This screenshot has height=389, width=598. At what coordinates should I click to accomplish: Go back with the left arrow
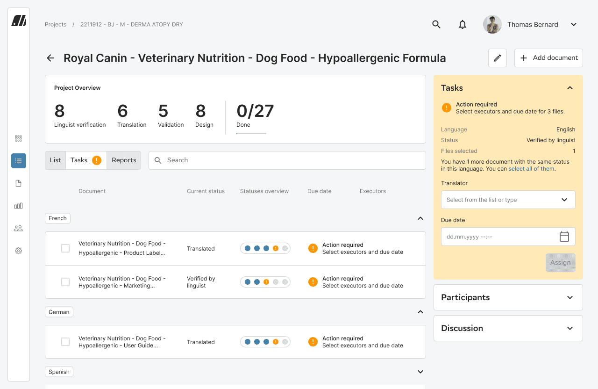pyautogui.click(x=50, y=58)
